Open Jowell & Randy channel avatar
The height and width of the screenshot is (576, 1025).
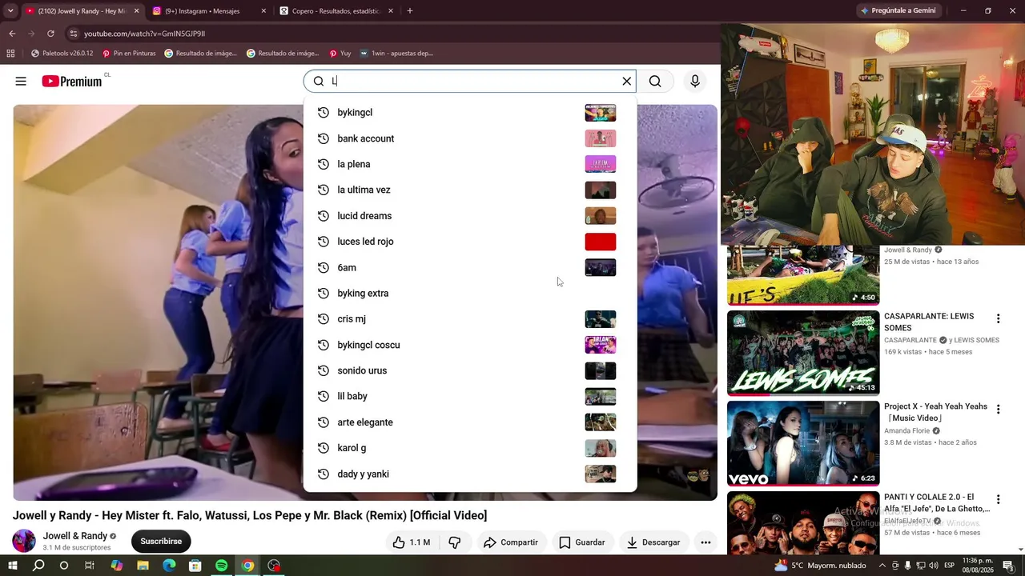click(x=24, y=541)
